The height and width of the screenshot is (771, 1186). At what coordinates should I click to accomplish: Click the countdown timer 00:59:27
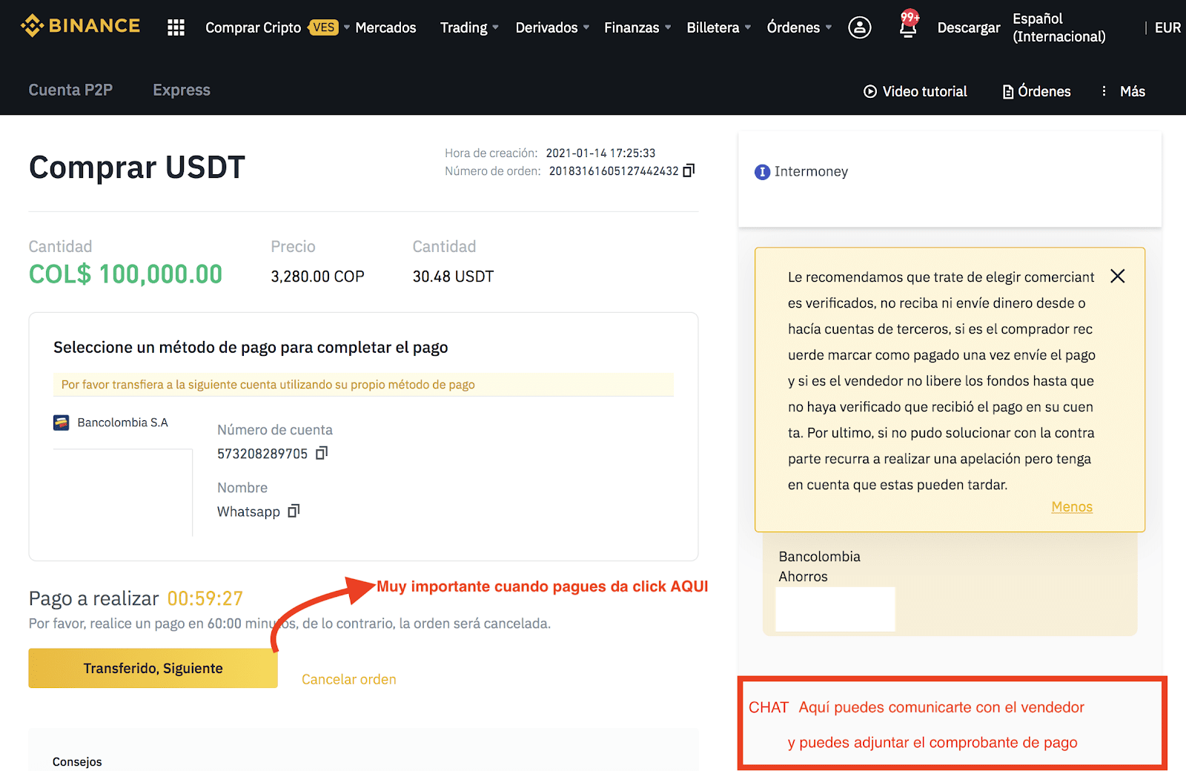click(205, 598)
